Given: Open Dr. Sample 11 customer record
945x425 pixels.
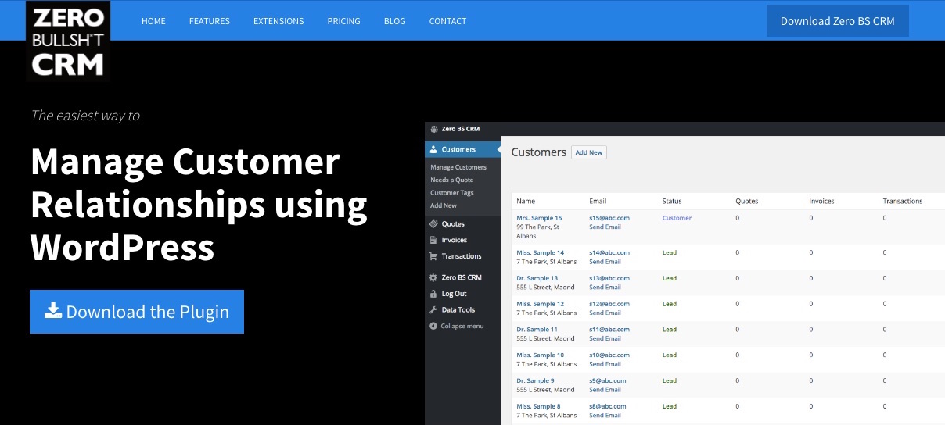Looking at the screenshot, I should coord(537,330).
